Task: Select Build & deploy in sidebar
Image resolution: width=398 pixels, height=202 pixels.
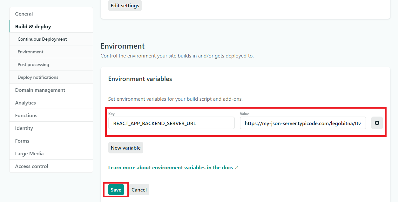Action: (33, 27)
